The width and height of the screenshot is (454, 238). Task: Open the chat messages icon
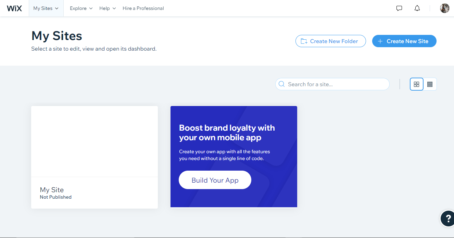point(399,8)
